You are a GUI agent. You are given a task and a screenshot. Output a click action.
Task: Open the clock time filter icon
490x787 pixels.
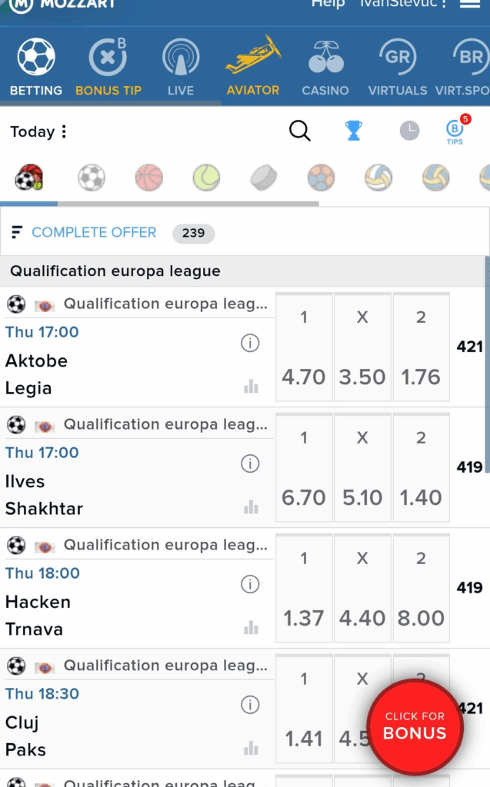pyautogui.click(x=409, y=131)
